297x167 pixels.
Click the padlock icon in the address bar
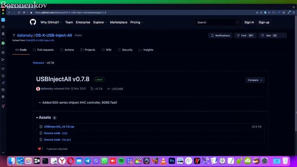[31, 13]
